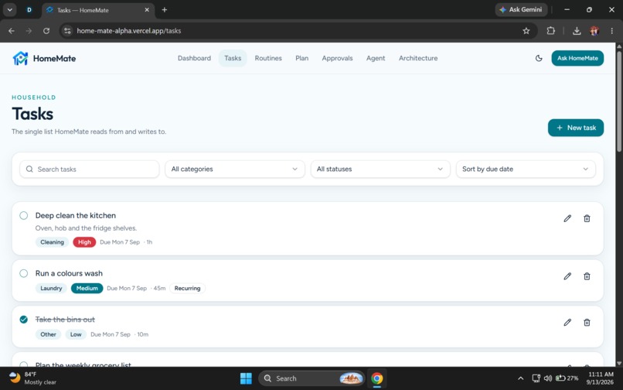
Task: Click the Run a colours wash title
Action: pos(69,273)
